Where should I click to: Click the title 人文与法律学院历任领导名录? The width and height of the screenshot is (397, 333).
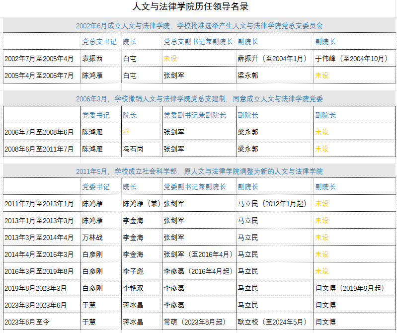(190, 7)
